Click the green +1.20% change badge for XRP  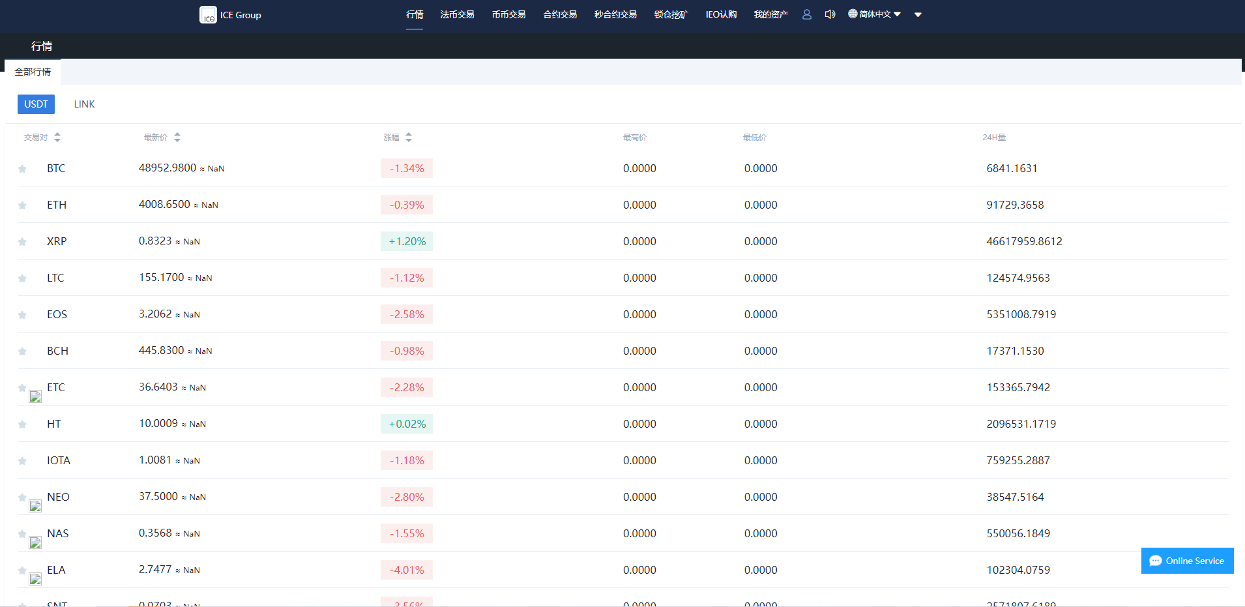[x=407, y=241]
